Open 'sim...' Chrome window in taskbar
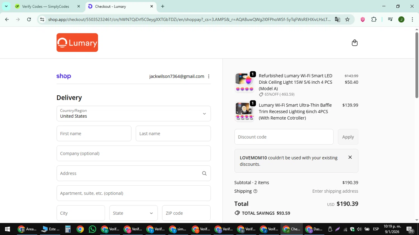The height and width of the screenshot is (235, 419). pyautogui.click(x=178, y=229)
